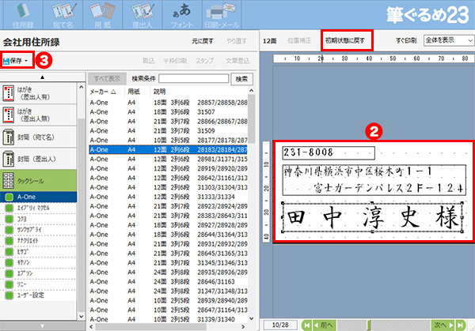This screenshot has width=475, height=331.
Task: Open the 用紙 paper tab
Action: point(103,15)
